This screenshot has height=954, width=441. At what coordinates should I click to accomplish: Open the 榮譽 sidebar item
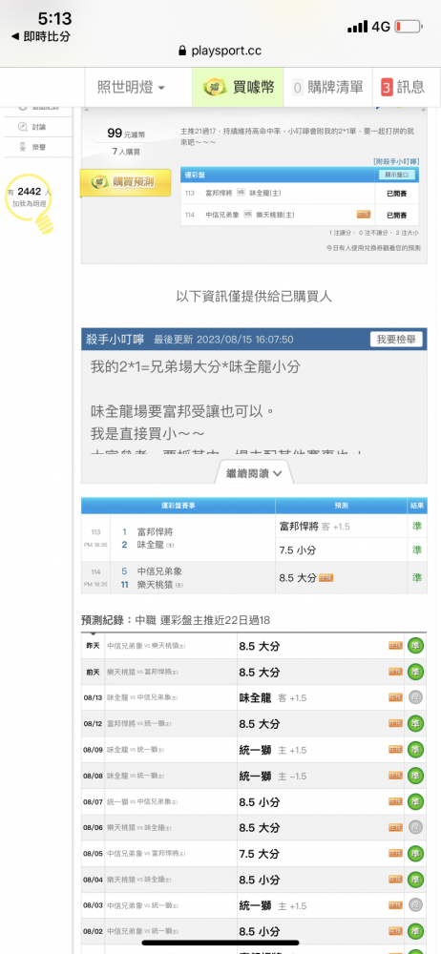pos(39,147)
